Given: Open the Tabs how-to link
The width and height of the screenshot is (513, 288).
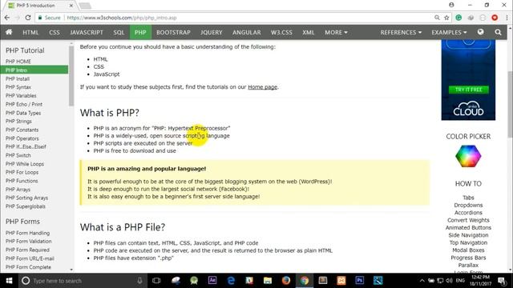Looking at the screenshot, I should coord(468,198).
